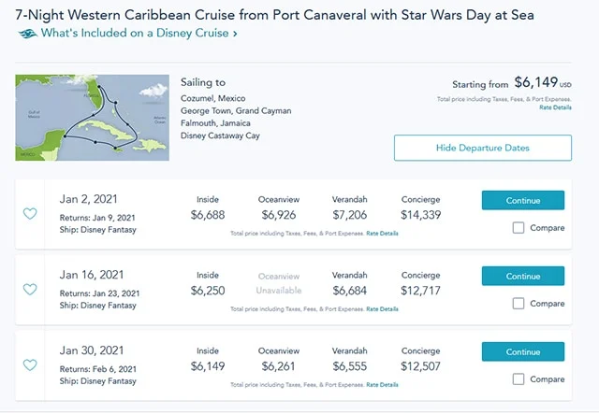Collapse the list with Hide Departure Dates
This screenshot has width=599, height=414.
click(483, 148)
